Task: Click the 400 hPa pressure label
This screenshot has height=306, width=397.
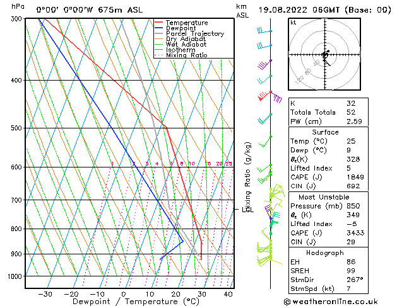Action: pos(18,81)
